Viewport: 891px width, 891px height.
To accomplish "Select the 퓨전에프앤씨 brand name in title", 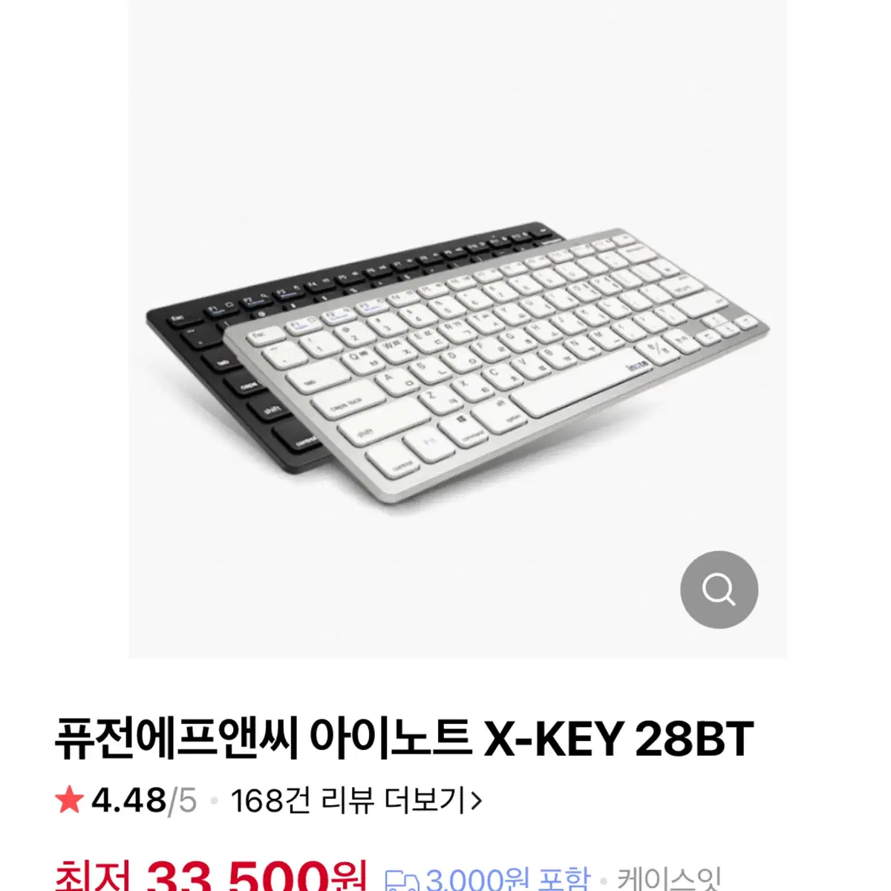I will [x=177, y=739].
